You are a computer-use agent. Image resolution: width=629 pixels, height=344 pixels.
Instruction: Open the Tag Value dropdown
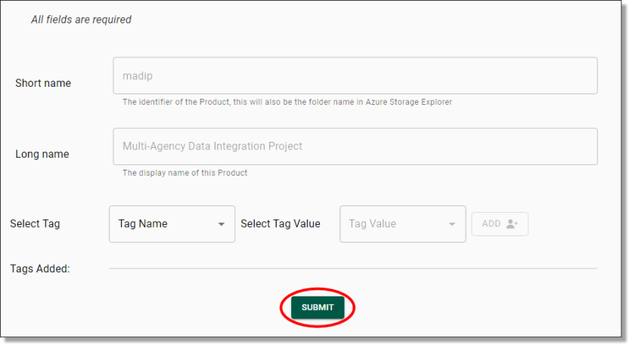[x=402, y=224]
